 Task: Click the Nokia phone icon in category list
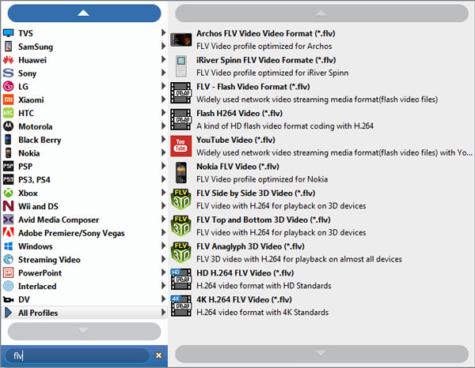tap(8, 153)
